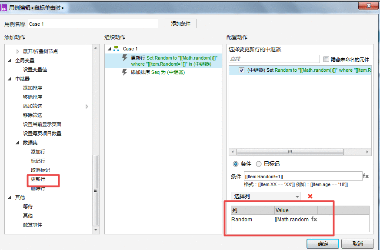Viewport: 380px width, 250px height.
Task: Close the 用例编辑 dialog
Action: [x=368, y=6]
